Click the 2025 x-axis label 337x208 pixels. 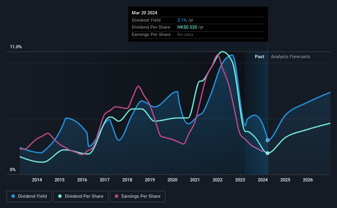[285, 180]
